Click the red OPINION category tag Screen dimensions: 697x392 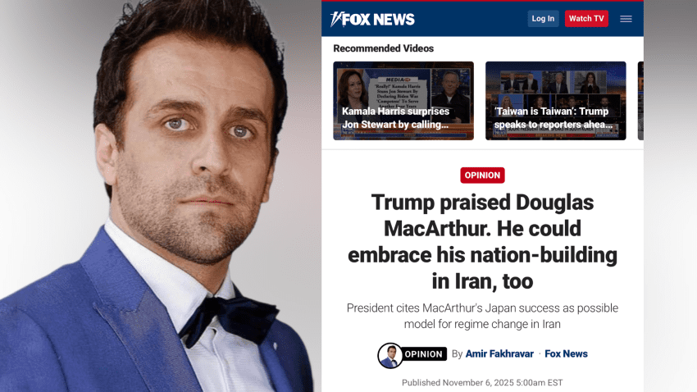click(x=482, y=175)
